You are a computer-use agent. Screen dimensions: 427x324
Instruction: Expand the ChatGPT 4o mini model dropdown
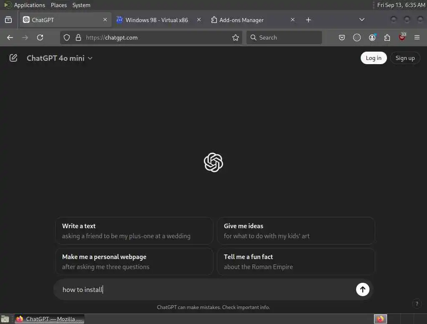pos(60,58)
